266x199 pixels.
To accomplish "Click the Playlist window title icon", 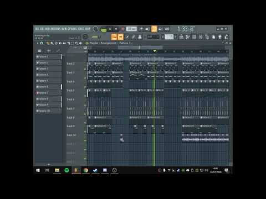I will (x=86, y=43).
